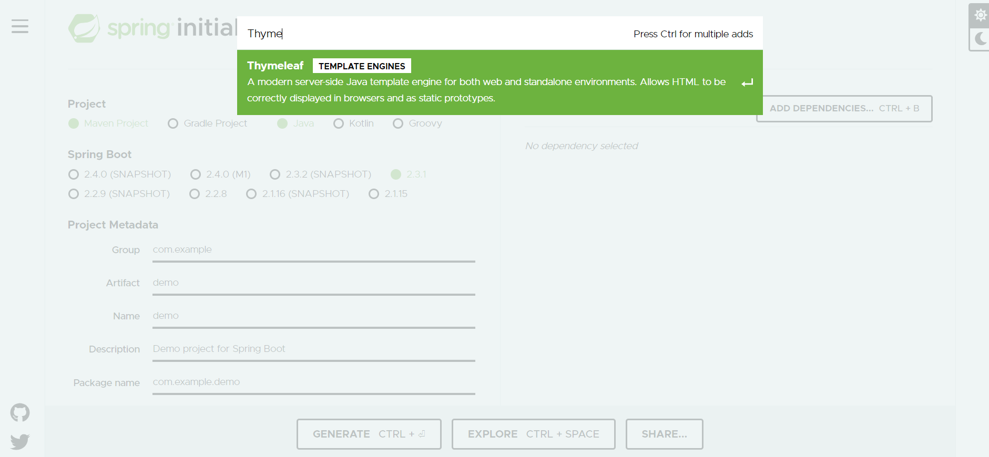Click the TEMPLATE ENGINES category tag
The width and height of the screenshot is (989, 457).
362,66
